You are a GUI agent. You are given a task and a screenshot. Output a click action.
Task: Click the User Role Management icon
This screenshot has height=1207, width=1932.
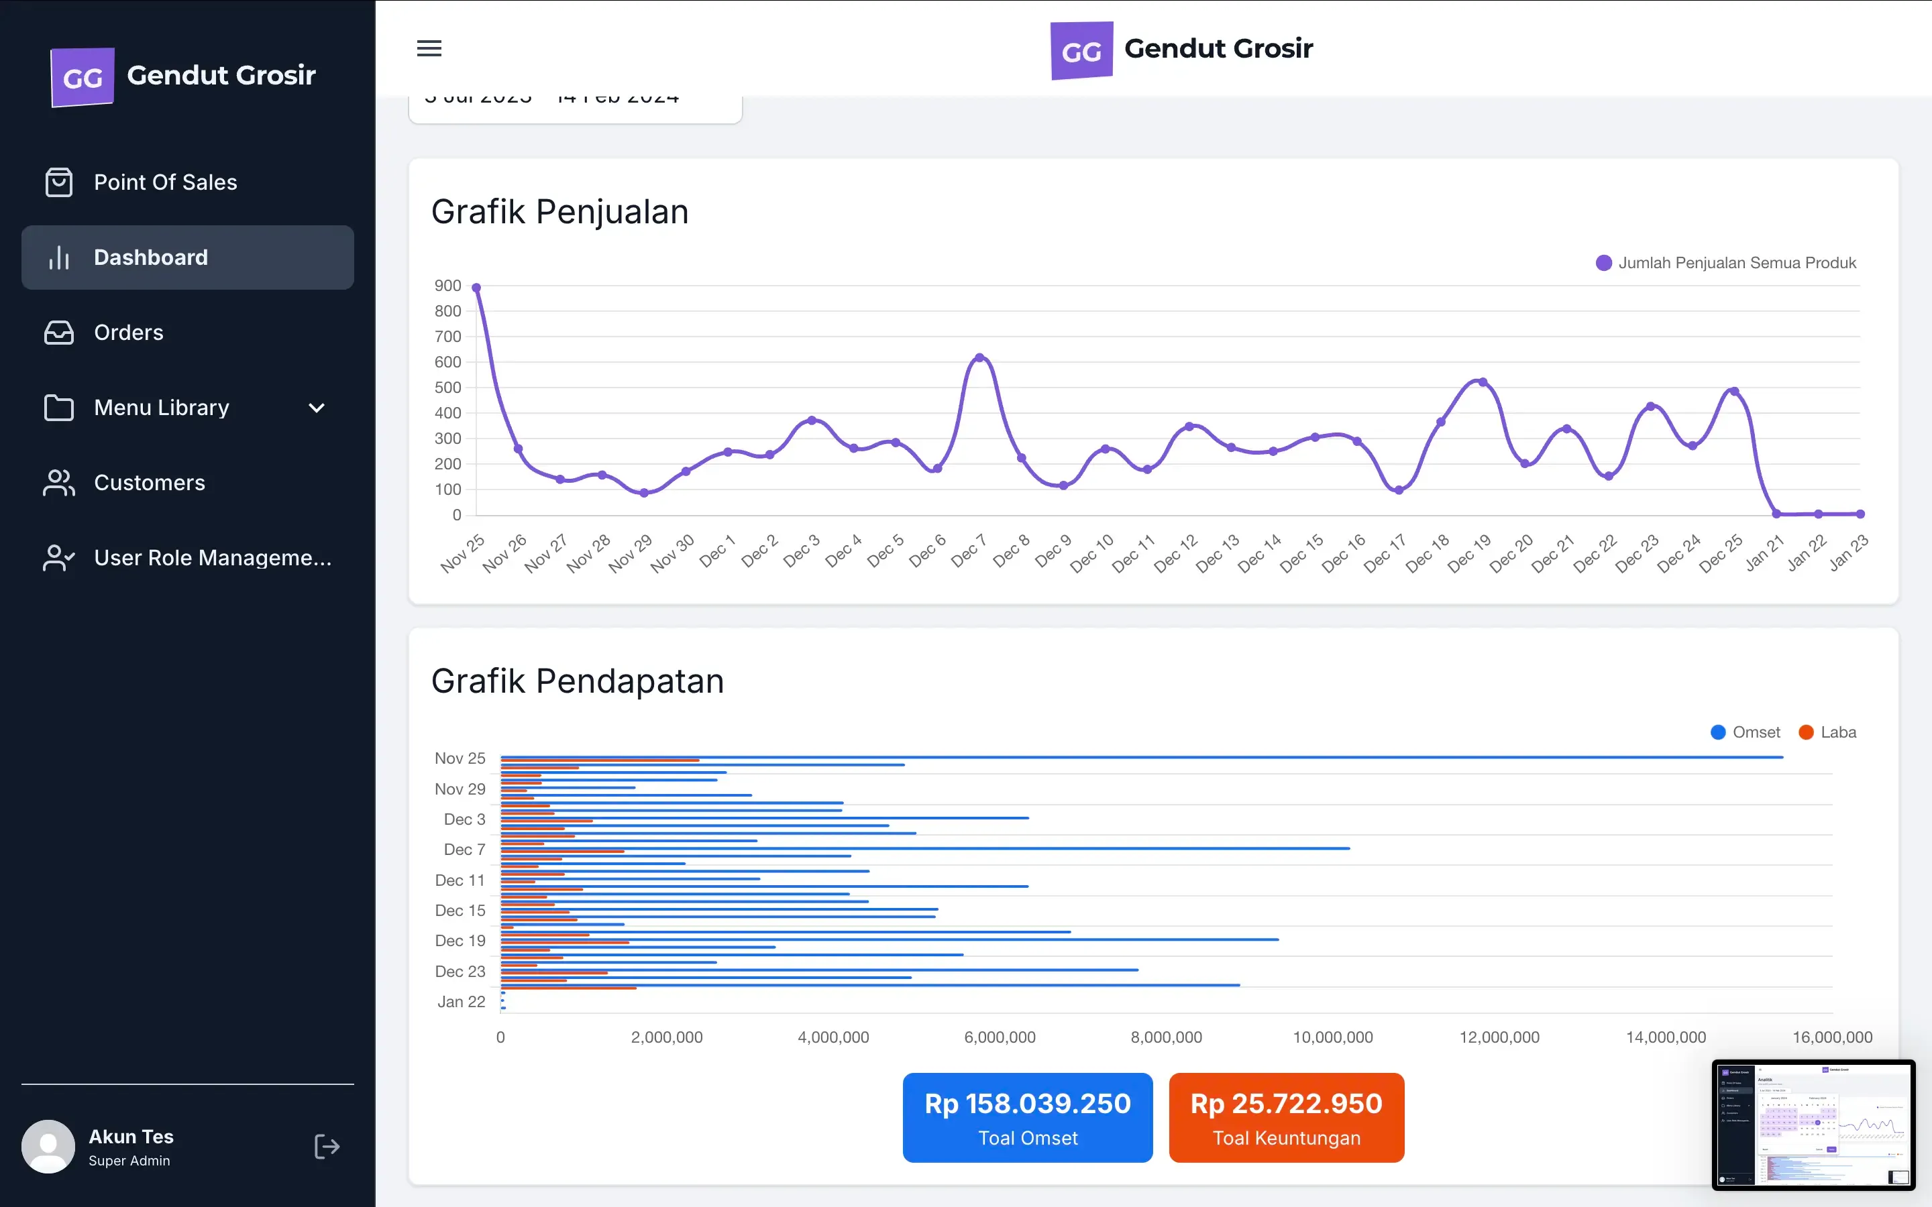click(58, 557)
